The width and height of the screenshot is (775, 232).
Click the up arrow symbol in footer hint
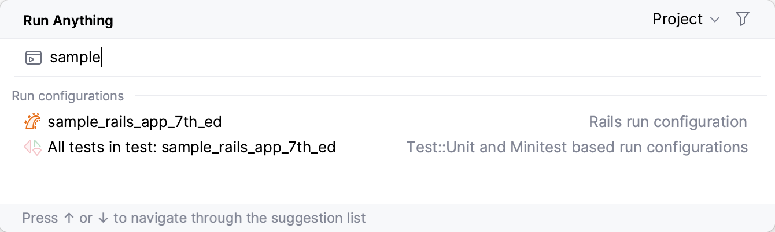[x=69, y=219]
